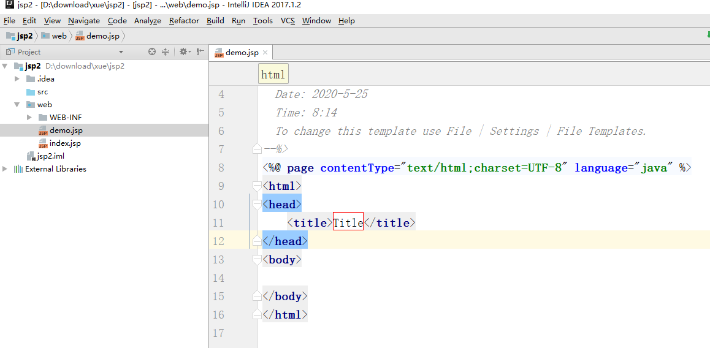The height and width of the screenshot is (348, 710).
Task: Fold the body tag at line 13
Action: point(258,260)
